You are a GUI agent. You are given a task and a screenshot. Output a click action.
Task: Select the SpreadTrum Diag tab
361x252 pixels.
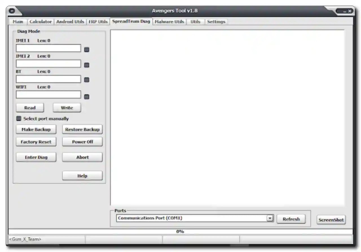[131, 21]
